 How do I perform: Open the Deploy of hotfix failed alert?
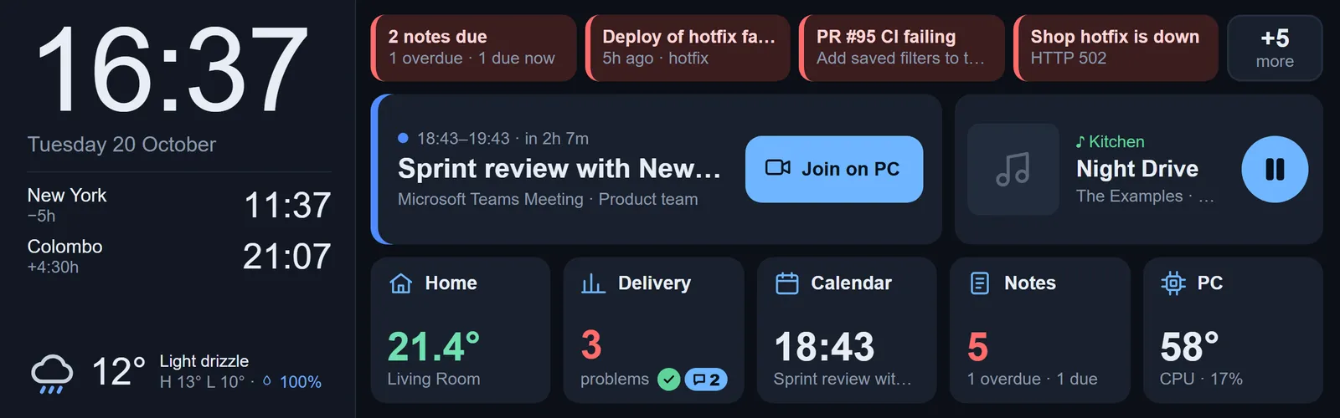[x=688, y=48]
